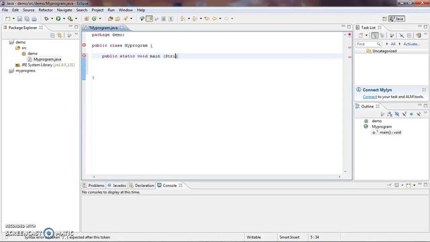The width and height of the screenshot is (430, 242).
Task: Click Collapse All icon in Task List
Action: [409, 36]
